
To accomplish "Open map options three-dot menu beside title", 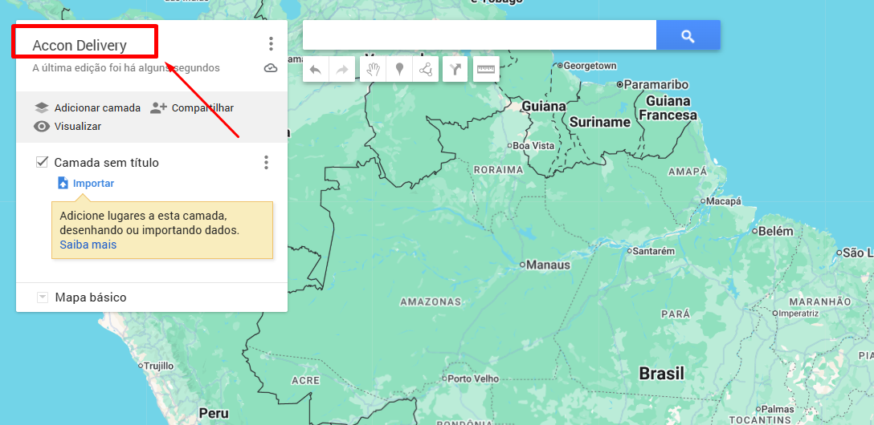I will tap(271, 44).
